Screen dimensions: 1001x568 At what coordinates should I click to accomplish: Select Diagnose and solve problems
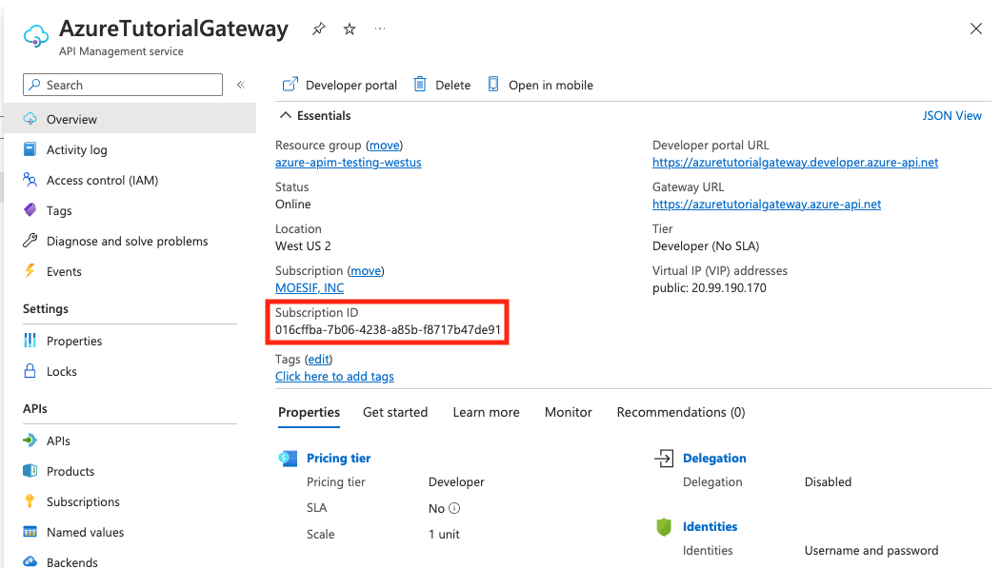[127, 241]
